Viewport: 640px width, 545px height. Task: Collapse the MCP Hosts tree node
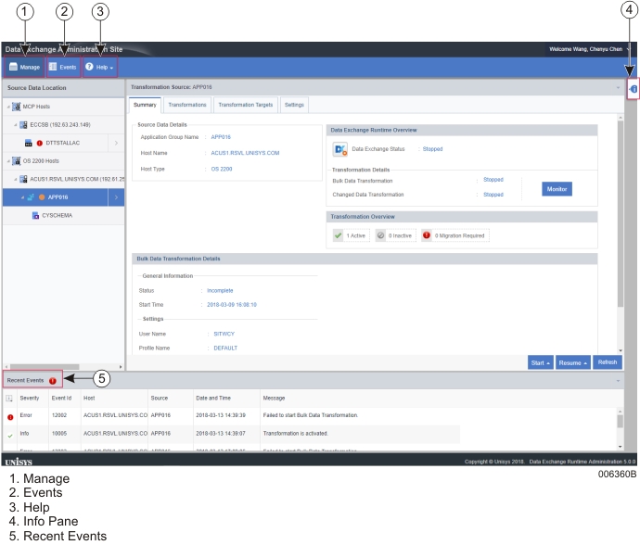(x=8, y=107)
